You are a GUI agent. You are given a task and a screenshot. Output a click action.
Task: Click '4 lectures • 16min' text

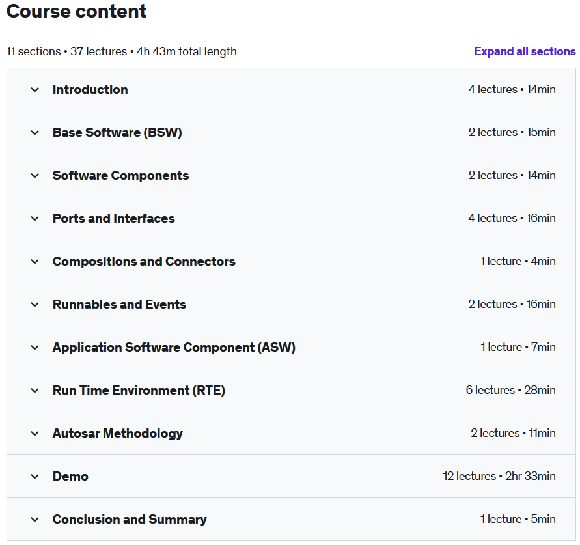pos(512,218)
